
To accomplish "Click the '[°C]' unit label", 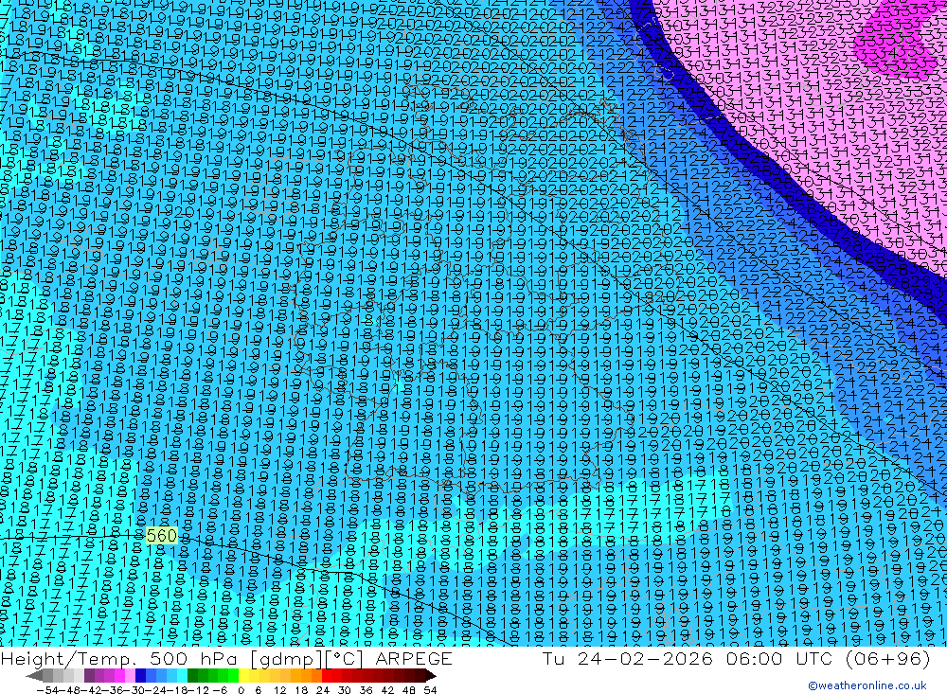I will (x=345, y=659).
